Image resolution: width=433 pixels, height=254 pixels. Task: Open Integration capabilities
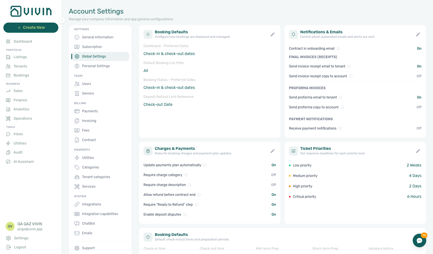click(100, 214)
